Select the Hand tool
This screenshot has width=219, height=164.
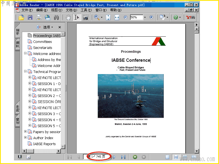tap(68, 17)
